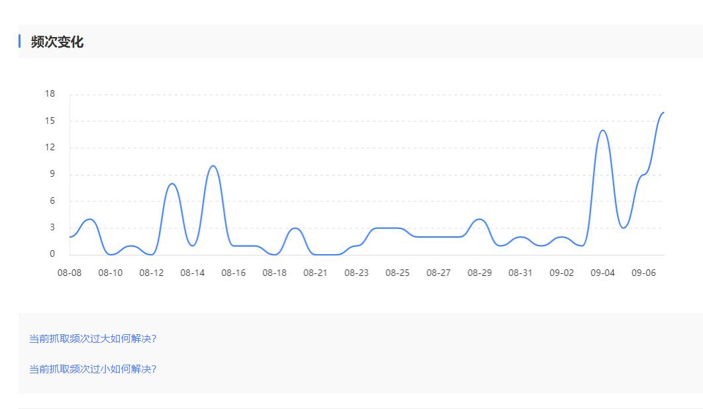The height and width of the screenshot is (409, 703).
Task: Click the curve dip between 09-04 and 09-06
Action: click(623, 228)
